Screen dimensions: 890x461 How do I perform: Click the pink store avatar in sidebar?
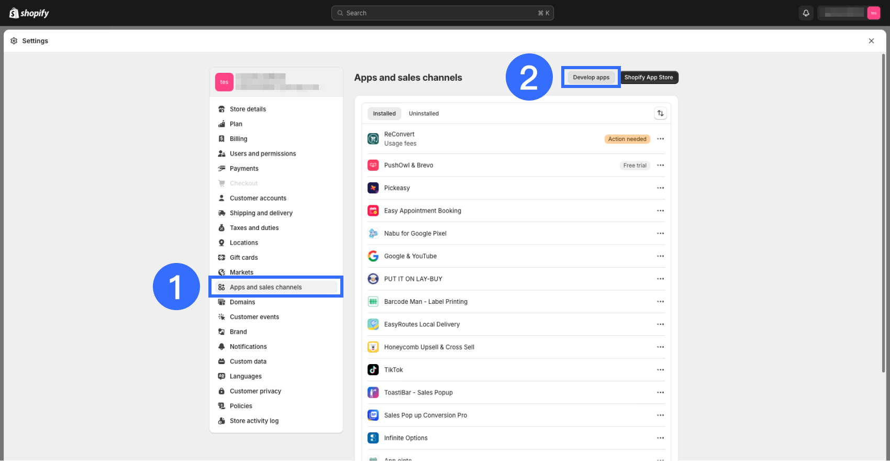pos(224,82)
